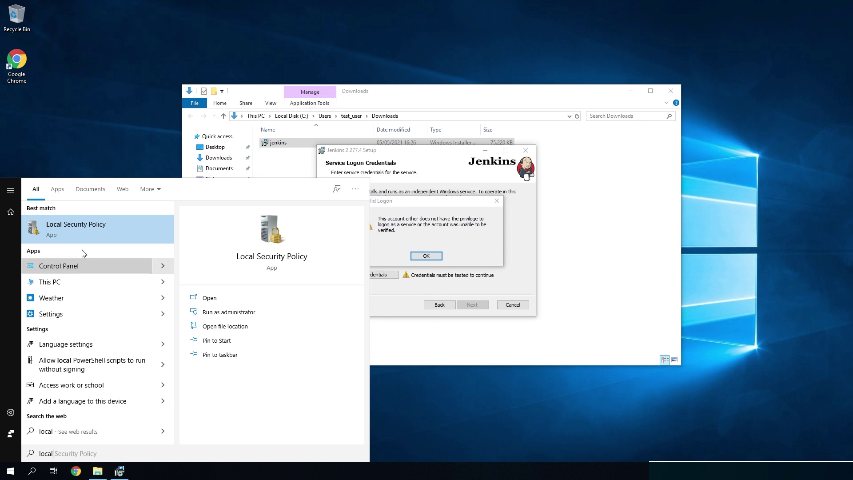Image resolution: width=853 pixels, height=480 pixels.
Task: Click the Local Security Policy best match icon
Action: [34, 228]
